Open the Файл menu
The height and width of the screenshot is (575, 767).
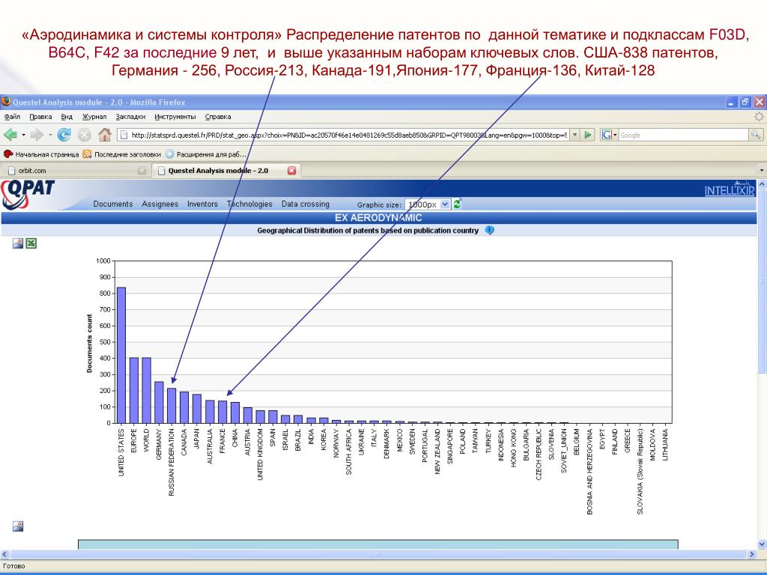click(12, 117)
